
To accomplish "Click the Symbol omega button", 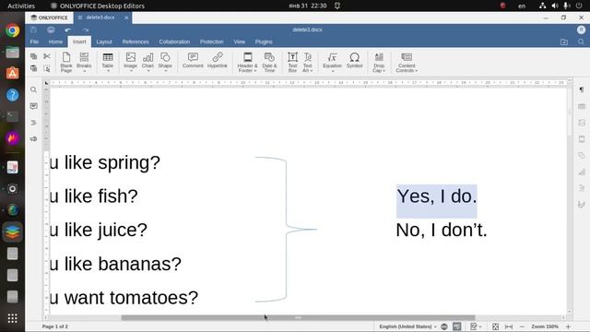I will [x=354, y=60].
